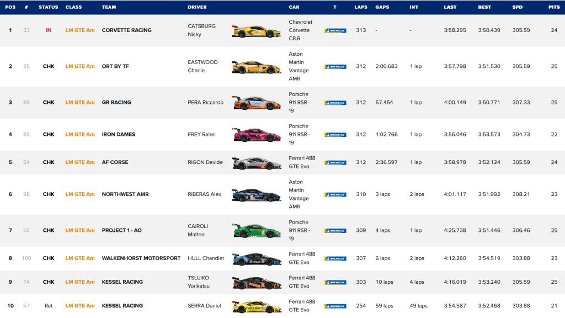Sort by the DRIVER column header
This screenshot has height=318, width=565.
pyautogui.click(x=197, y=7)
